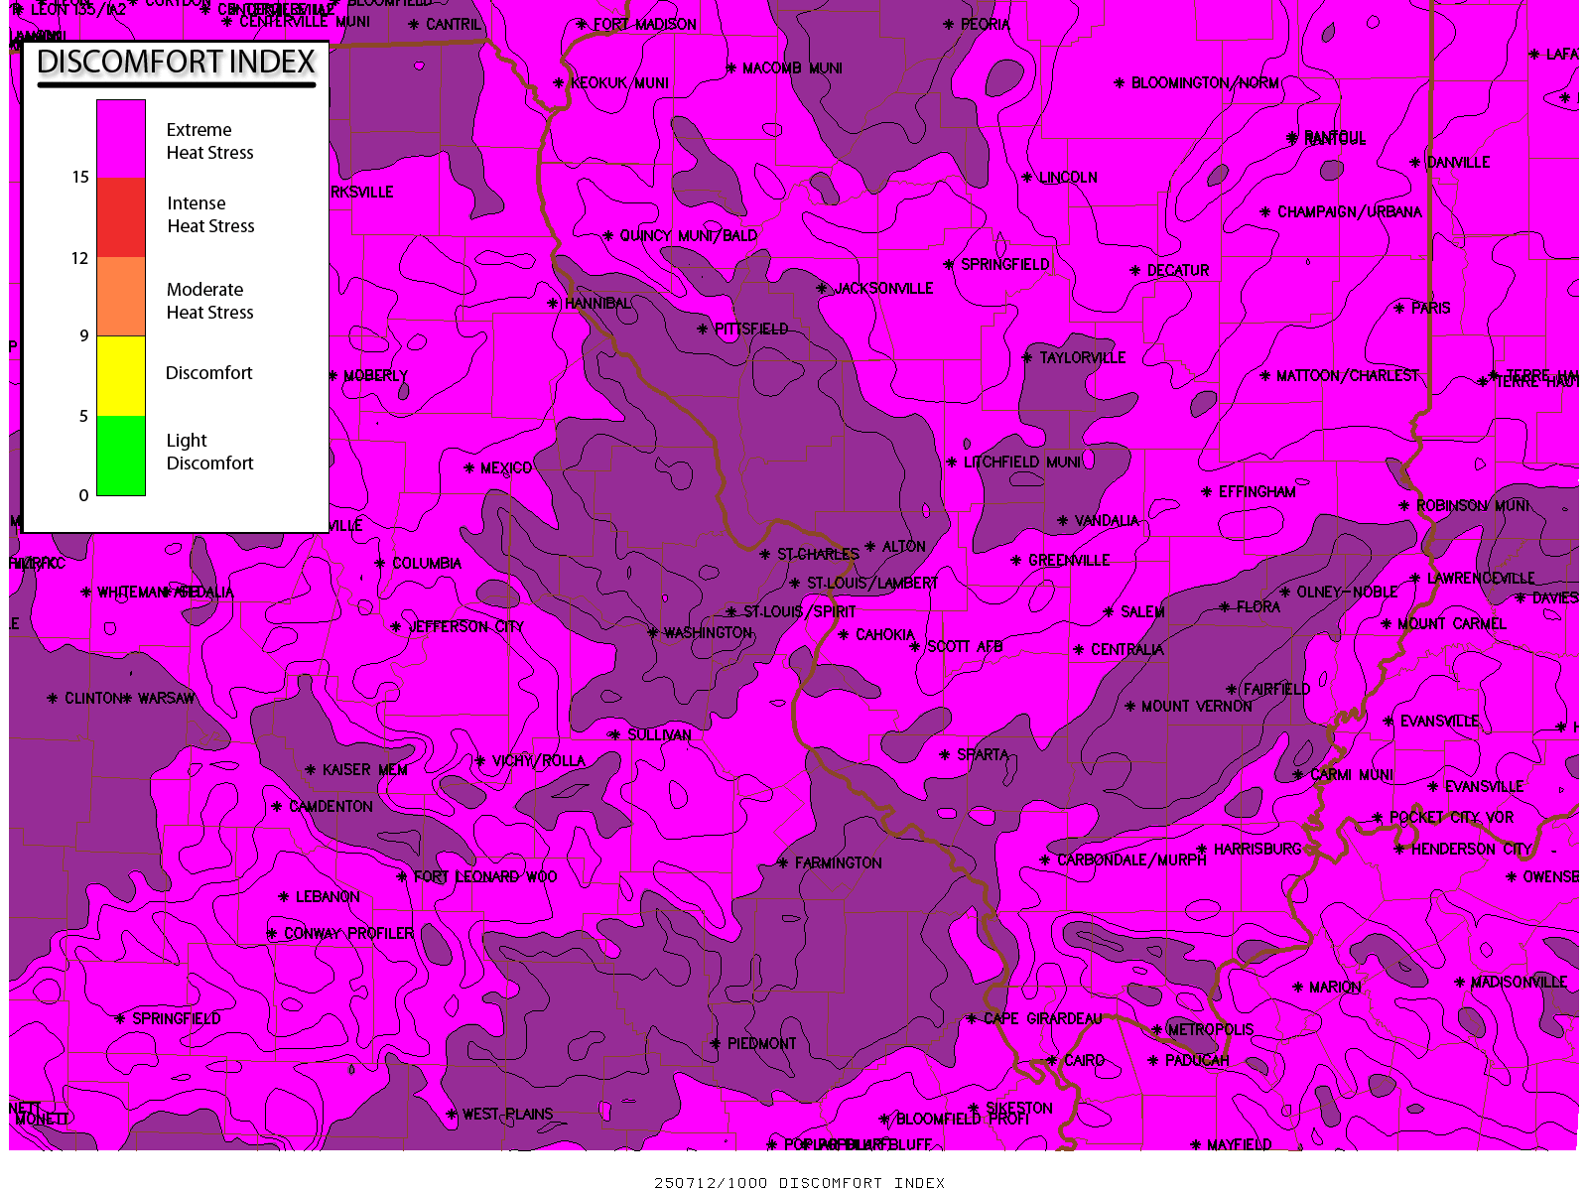Click the BLOOMINGTON/NORM station label
Screen dimensions: 1588x1191
point(1205,83)
